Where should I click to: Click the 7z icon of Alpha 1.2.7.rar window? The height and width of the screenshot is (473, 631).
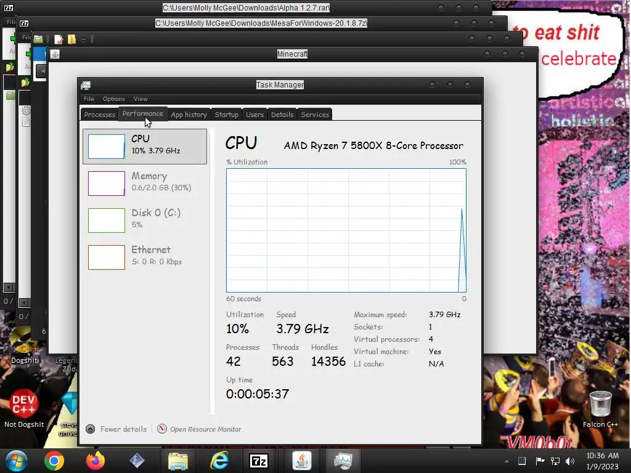pos(9,7)
